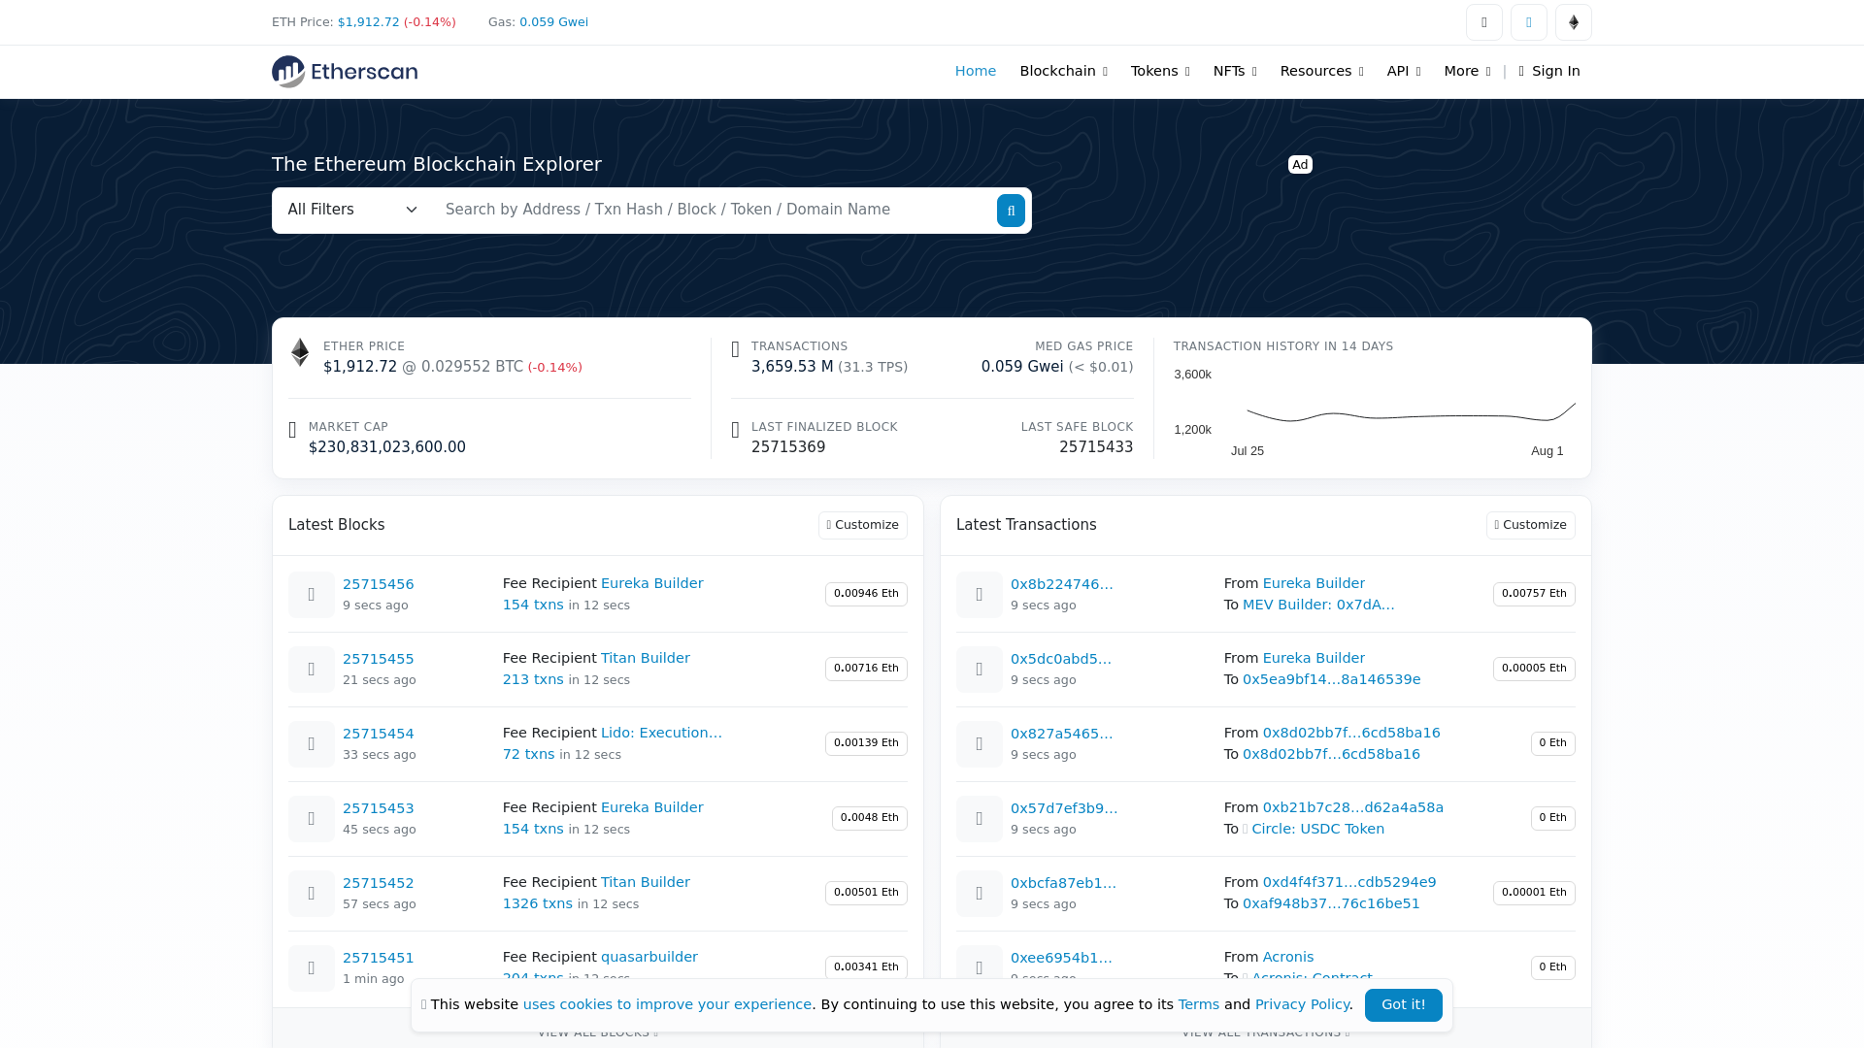View 72 txns of block 25715454
1864x1048 pixels.
[529, 754]
